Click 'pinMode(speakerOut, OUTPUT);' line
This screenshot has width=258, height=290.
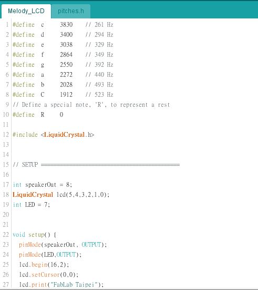63,245
